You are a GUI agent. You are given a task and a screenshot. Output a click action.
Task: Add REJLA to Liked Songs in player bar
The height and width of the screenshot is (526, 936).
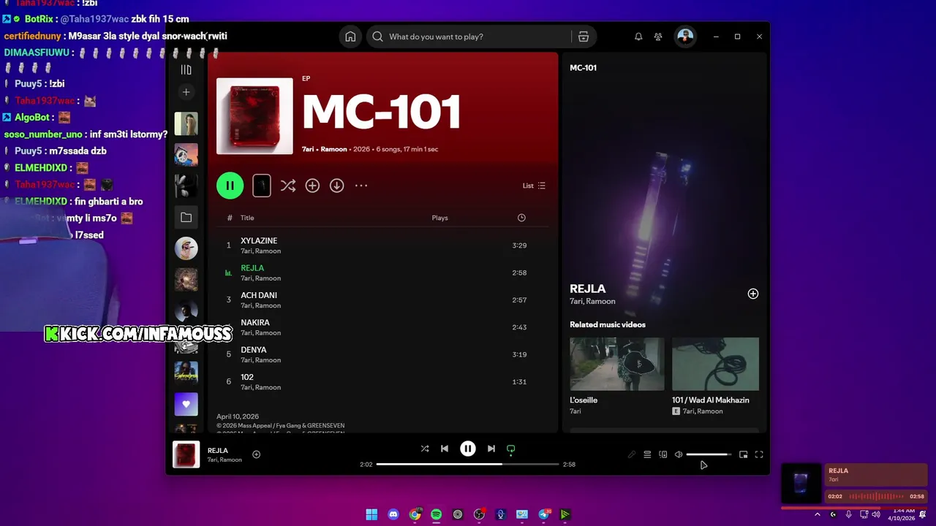pyautogui.click(x=256, y=454)
